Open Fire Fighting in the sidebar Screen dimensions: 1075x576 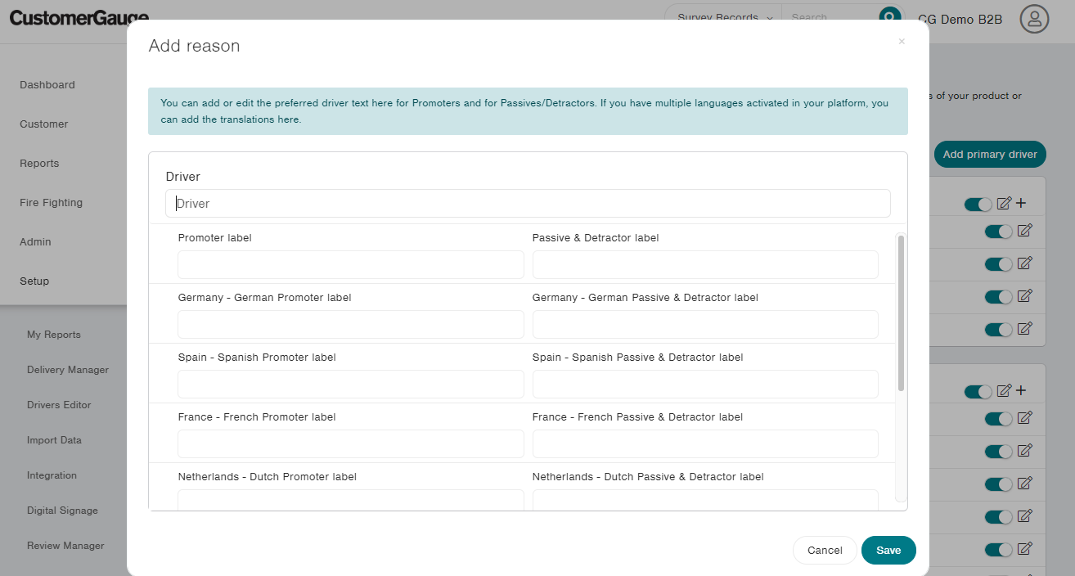click(51, 203)
